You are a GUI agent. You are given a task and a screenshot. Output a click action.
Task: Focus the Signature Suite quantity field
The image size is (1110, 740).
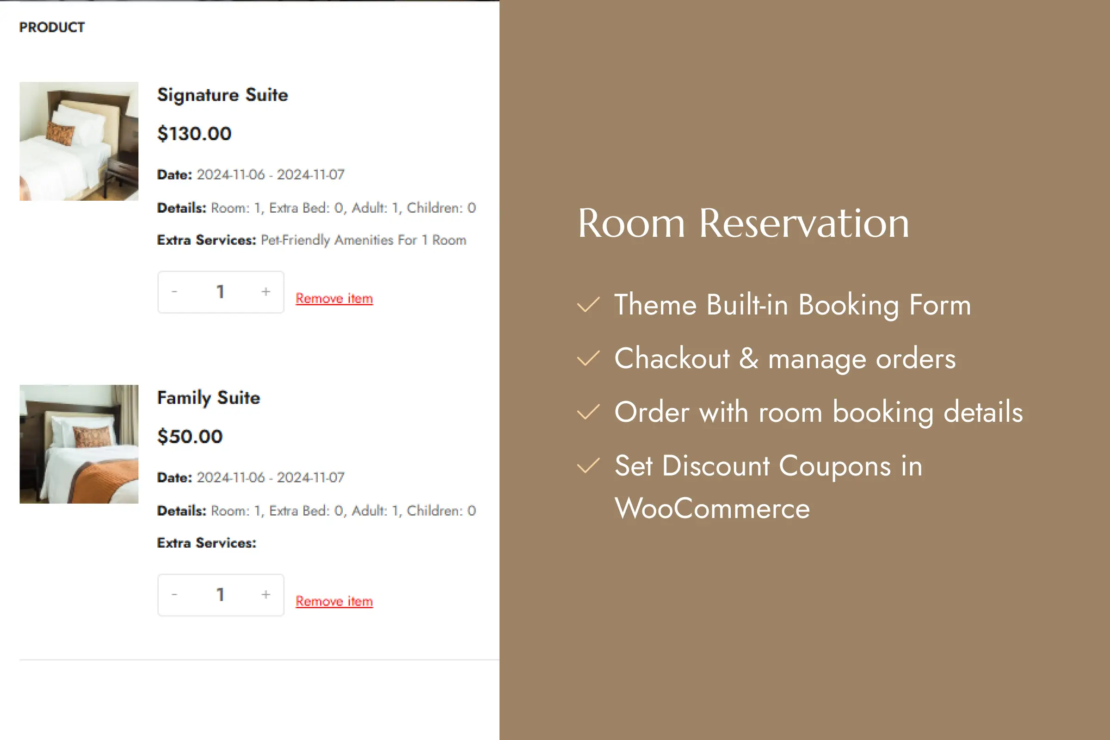[x=221, y=292]
